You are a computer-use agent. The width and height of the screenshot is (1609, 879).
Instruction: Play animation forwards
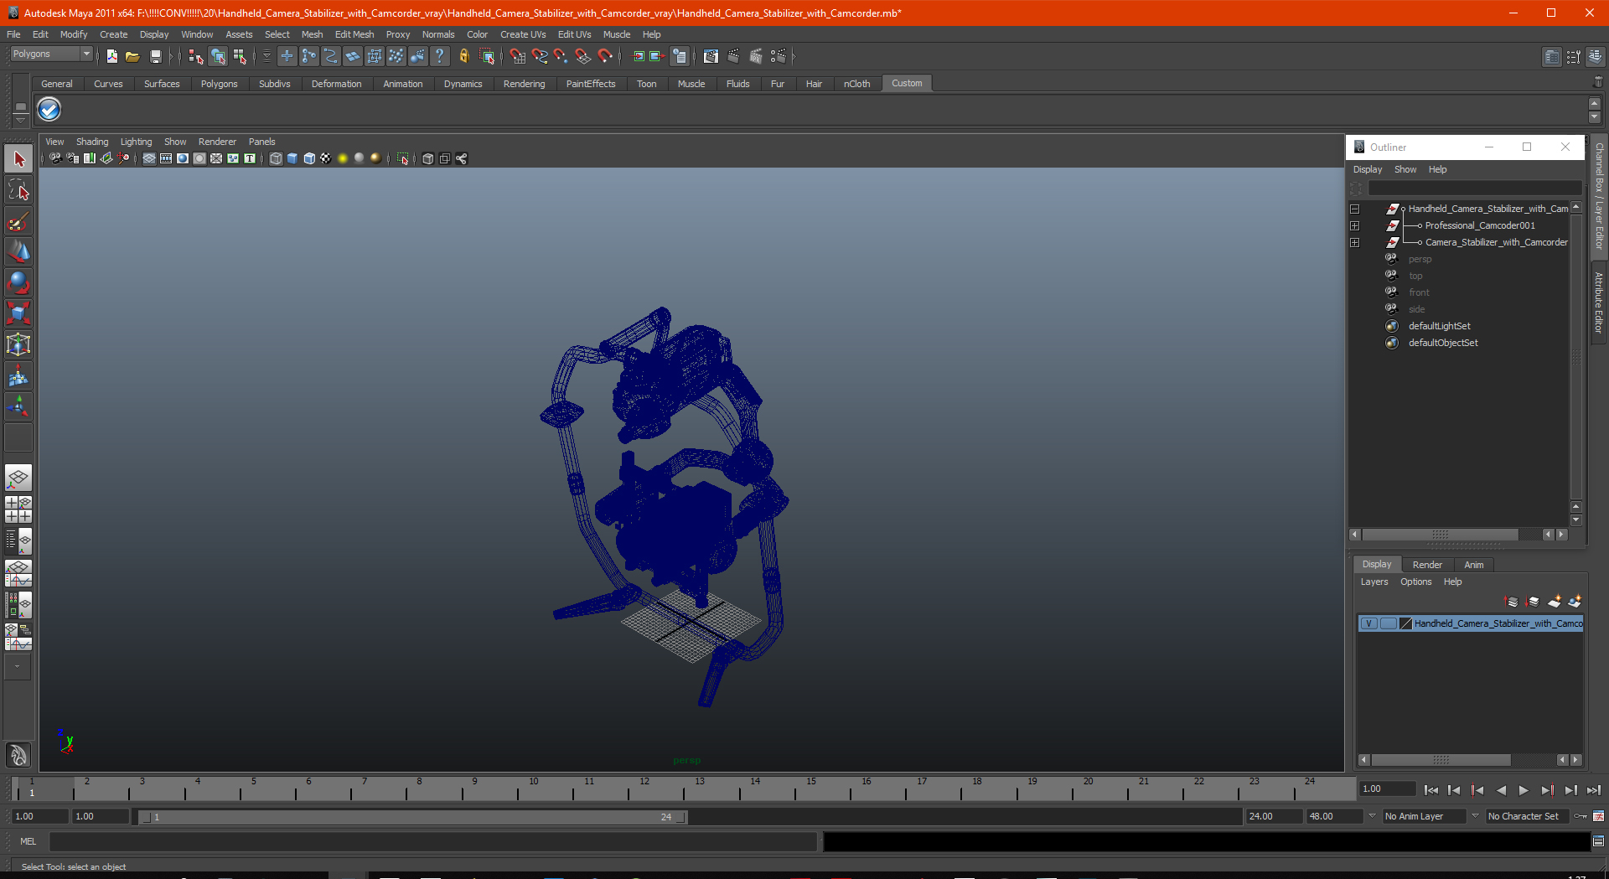pos(1524,789)
